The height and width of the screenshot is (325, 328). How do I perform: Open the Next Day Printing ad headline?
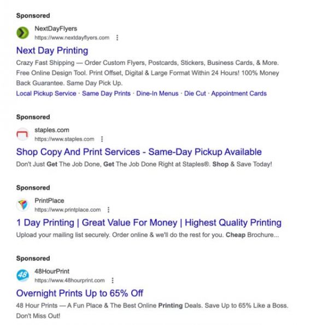(52, 51)
